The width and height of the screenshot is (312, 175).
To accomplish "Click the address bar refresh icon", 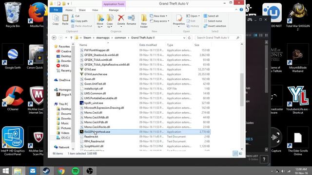I will 189,38.
